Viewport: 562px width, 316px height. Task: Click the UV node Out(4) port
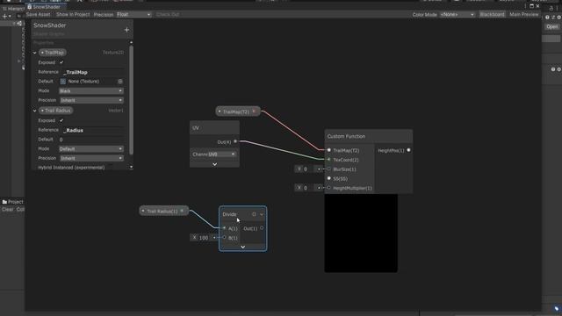click(235, 141)
